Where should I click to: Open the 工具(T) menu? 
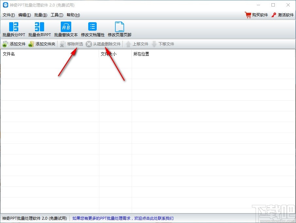tap(57, 15)
